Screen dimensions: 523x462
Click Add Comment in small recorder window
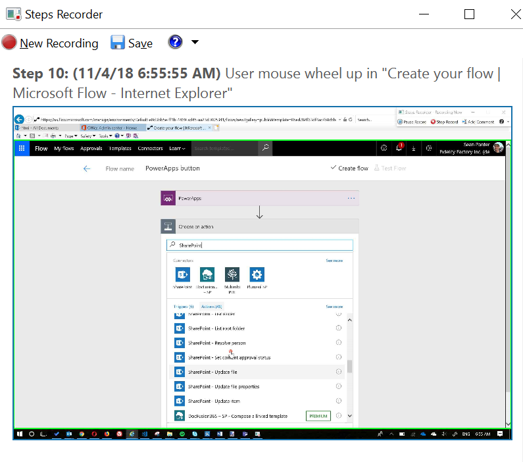tap(478, 122)
